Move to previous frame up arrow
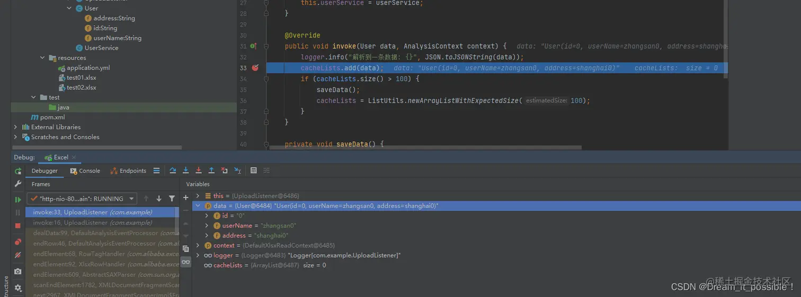The width and height of the screenshot is (801, 297). [146, 199]
